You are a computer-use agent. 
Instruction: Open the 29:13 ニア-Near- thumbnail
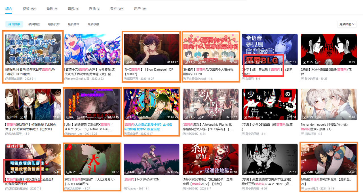click(270, 159)
